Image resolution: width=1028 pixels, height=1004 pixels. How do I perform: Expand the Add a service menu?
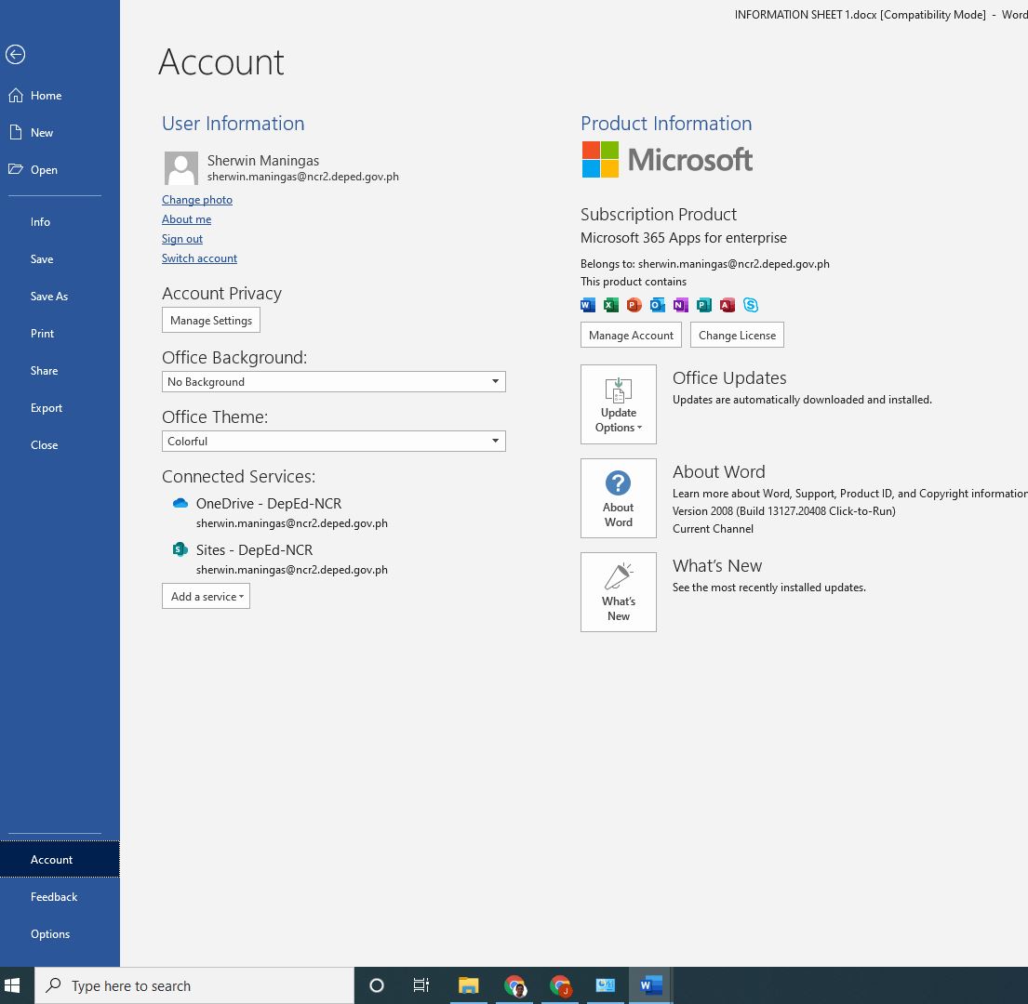(x=206, y=596)
